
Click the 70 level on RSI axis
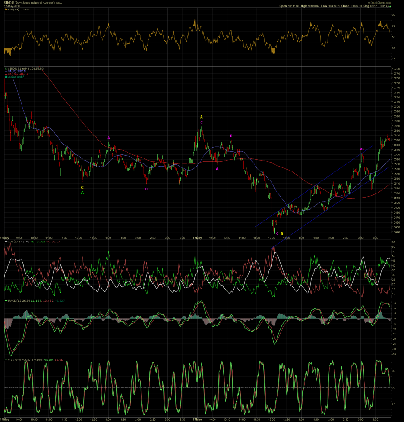tap(394, 26)
